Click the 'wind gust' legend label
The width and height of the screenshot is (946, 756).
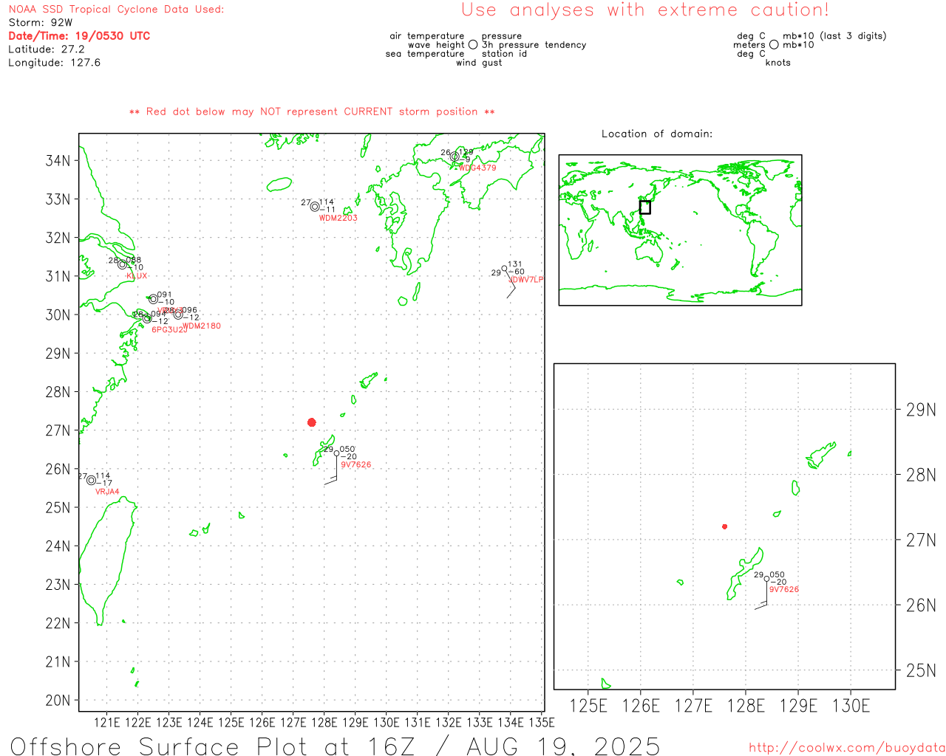click(x=479, y=63)
